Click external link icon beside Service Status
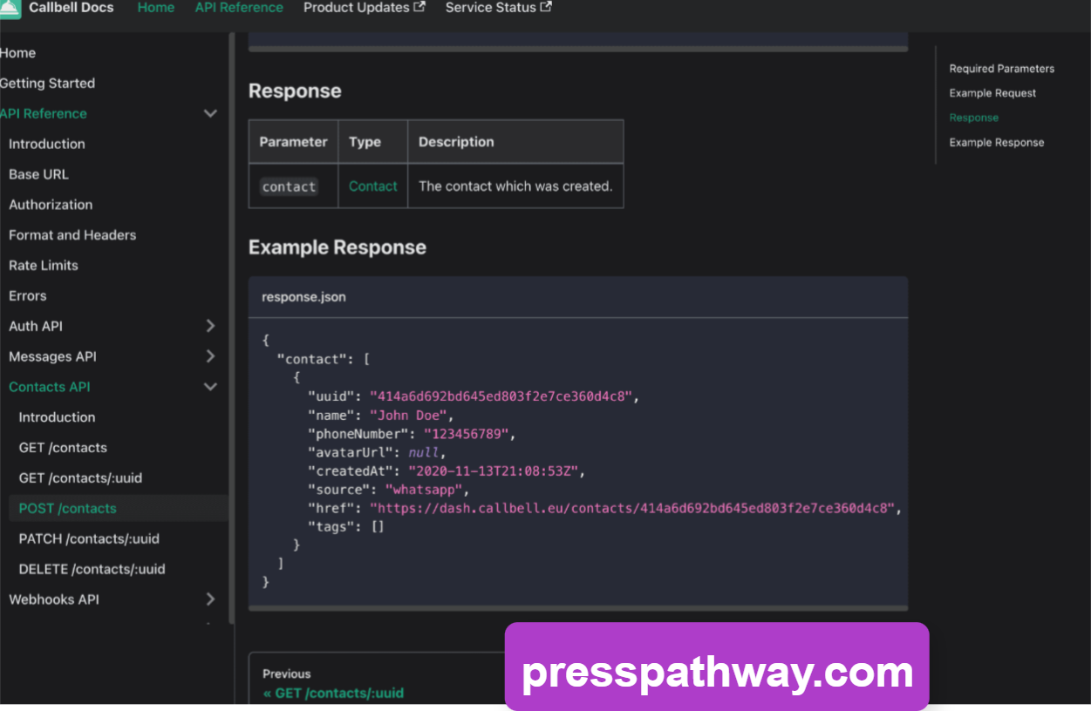 click(x=546, y=8)
